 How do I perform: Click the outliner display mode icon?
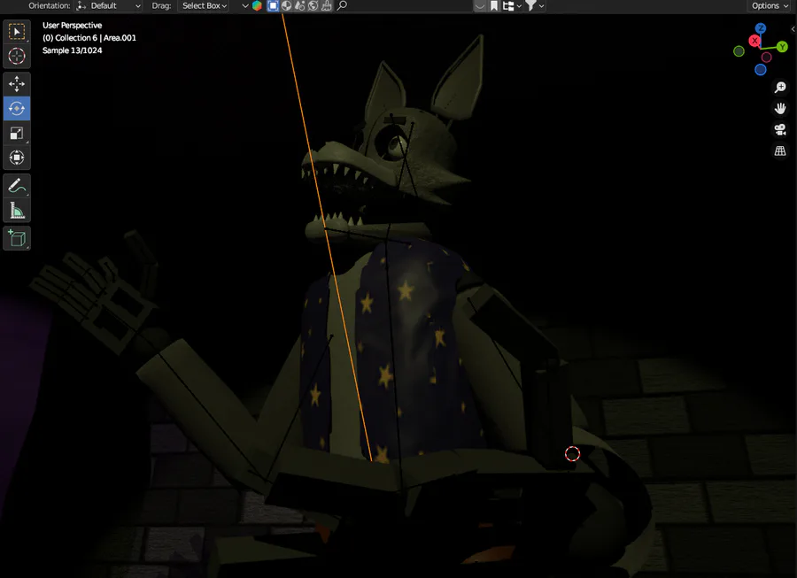[x=507, y=5]
